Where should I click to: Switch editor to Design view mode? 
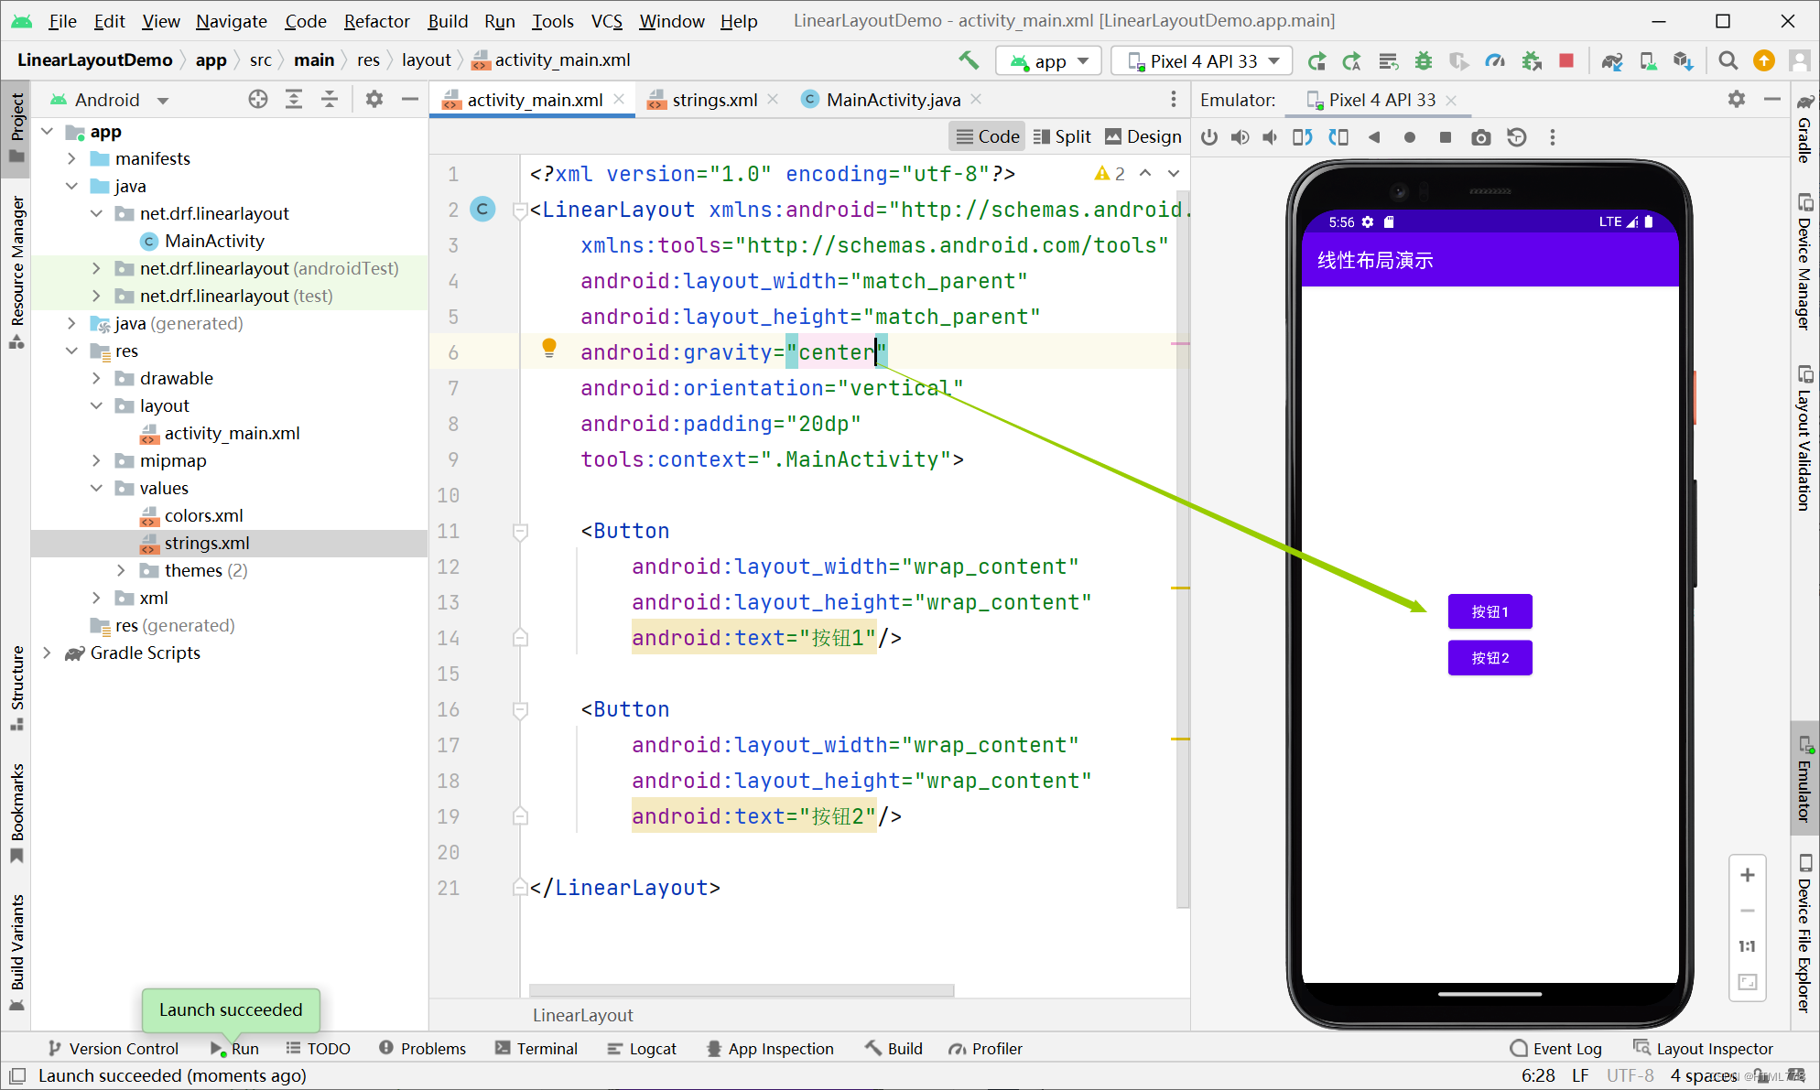(x=1143, y=136)
